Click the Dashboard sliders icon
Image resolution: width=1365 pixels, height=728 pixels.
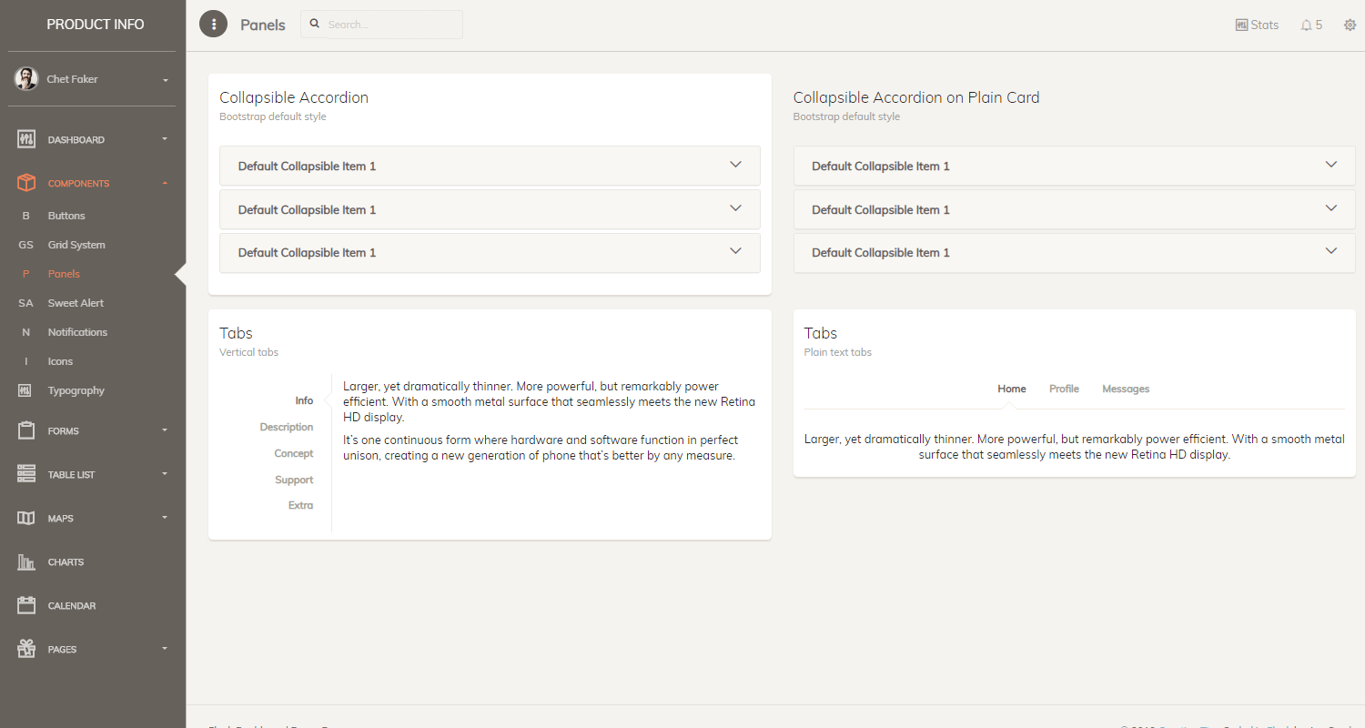point(26,140)
